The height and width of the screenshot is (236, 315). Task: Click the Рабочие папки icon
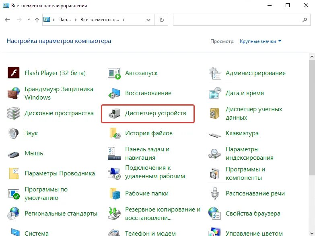click(x=115, y=193)
